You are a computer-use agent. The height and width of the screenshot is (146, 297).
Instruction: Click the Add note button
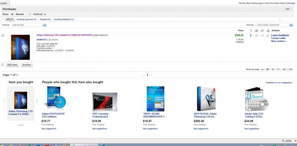coord(12,65)
